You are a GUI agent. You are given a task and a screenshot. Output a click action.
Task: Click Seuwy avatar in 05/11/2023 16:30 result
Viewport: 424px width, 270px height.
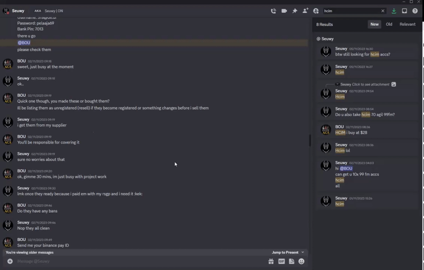pos(326,51)
